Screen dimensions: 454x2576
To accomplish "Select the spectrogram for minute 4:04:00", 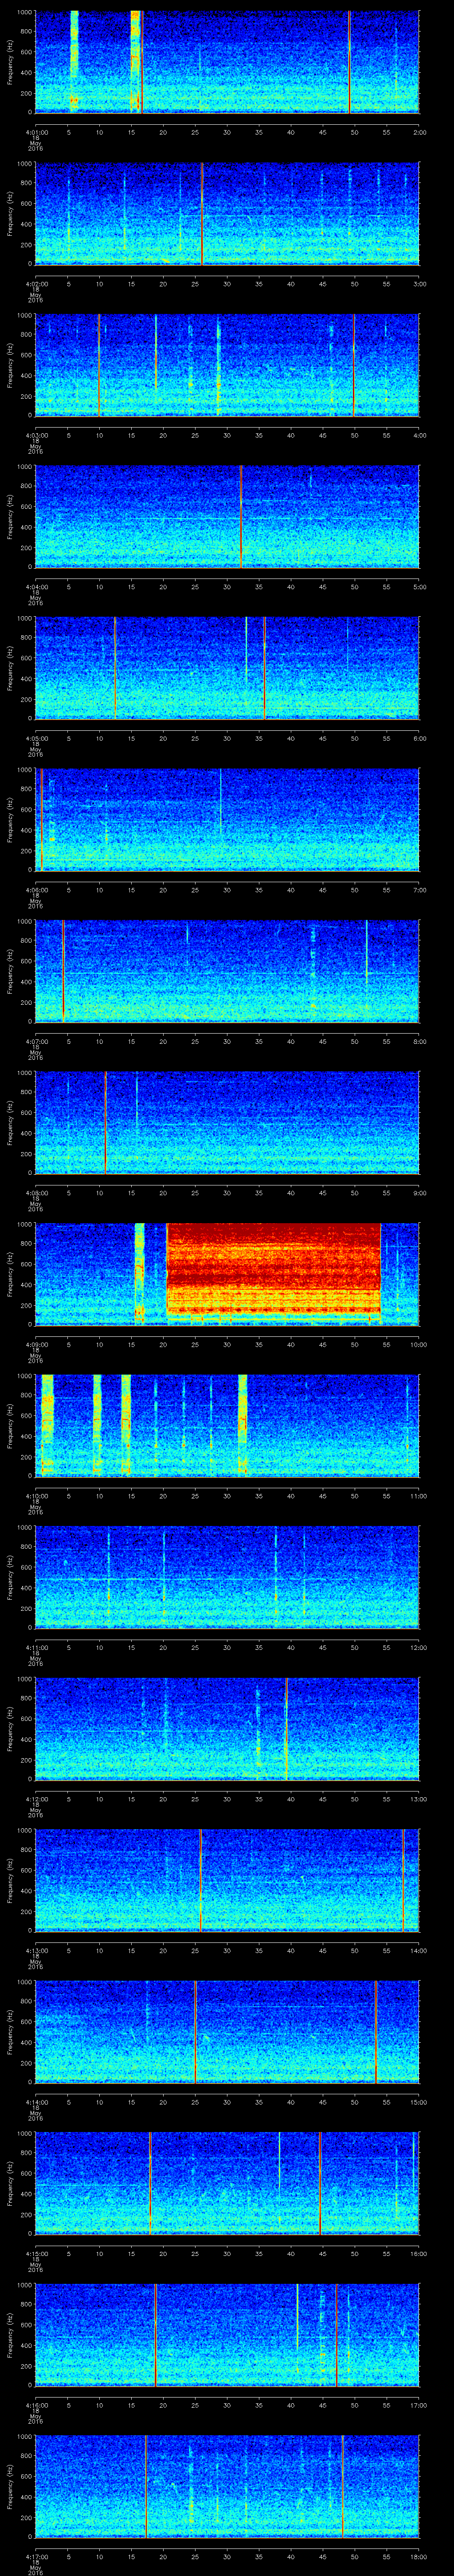I will tap(227, 516).
